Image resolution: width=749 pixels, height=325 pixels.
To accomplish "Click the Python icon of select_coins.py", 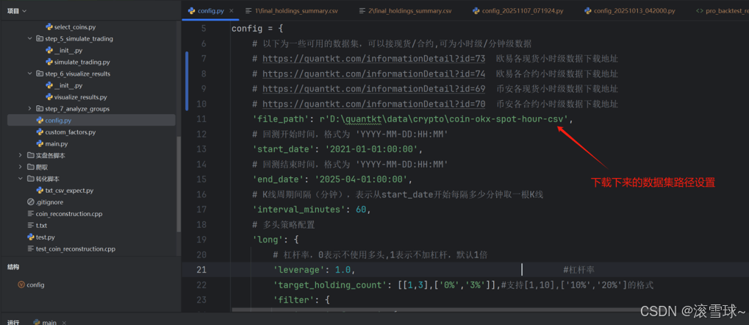I will tap(49, 27).
